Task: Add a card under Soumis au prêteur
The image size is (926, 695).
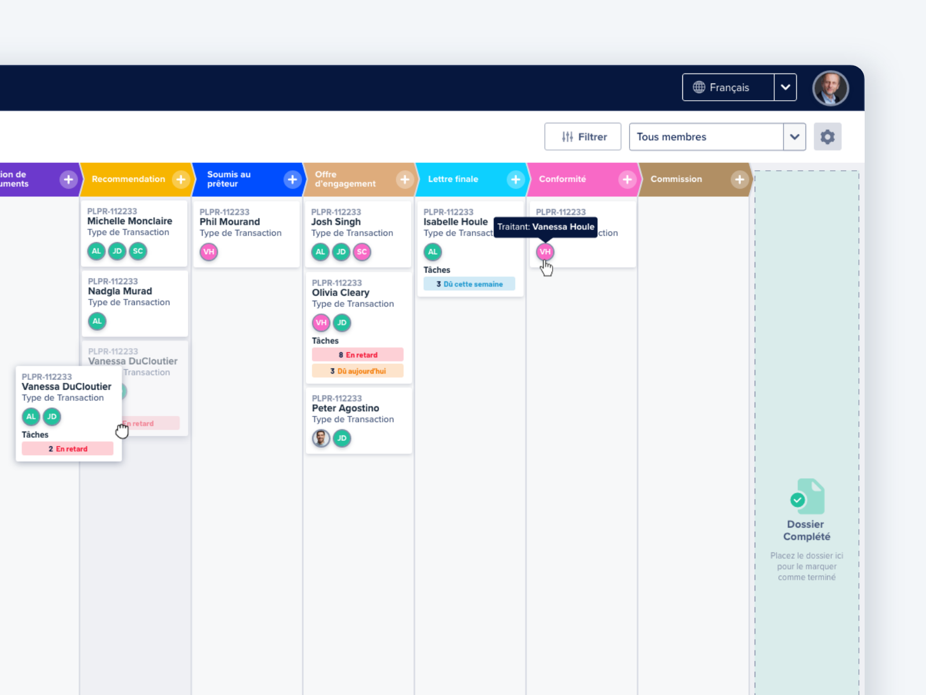Action: coord(292,179)
